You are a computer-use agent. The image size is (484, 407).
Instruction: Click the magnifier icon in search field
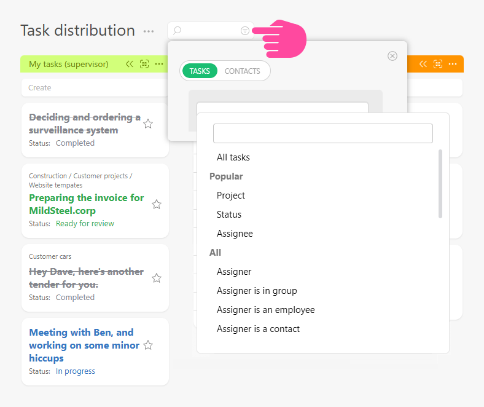[177, 31]
